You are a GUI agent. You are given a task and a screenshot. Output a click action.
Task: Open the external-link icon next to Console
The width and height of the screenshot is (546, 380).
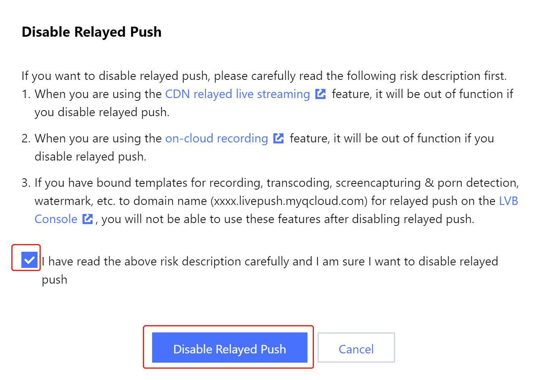88,219
